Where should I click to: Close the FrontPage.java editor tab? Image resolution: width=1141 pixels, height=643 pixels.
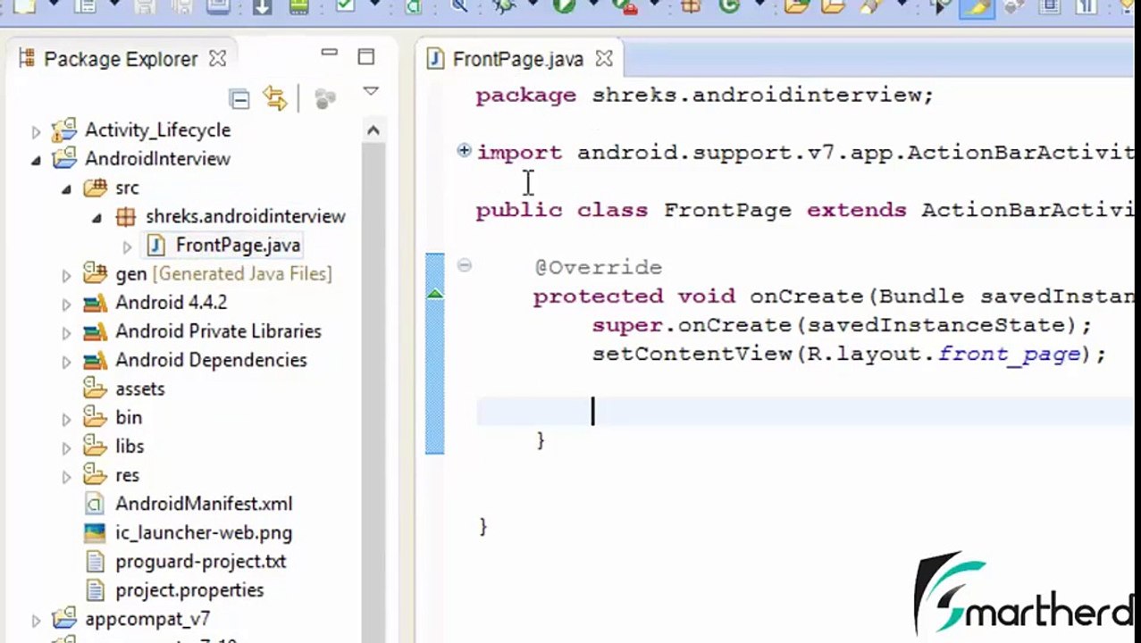604,59
